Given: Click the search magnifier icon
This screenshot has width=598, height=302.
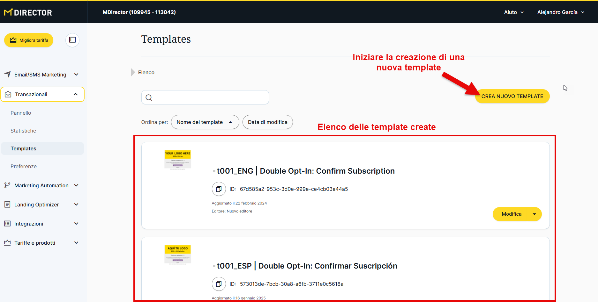Looking at the screenshot, I should pos(149,97).
